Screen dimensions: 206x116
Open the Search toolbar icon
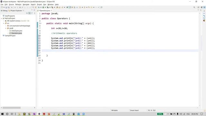click(x=62, y=7)
